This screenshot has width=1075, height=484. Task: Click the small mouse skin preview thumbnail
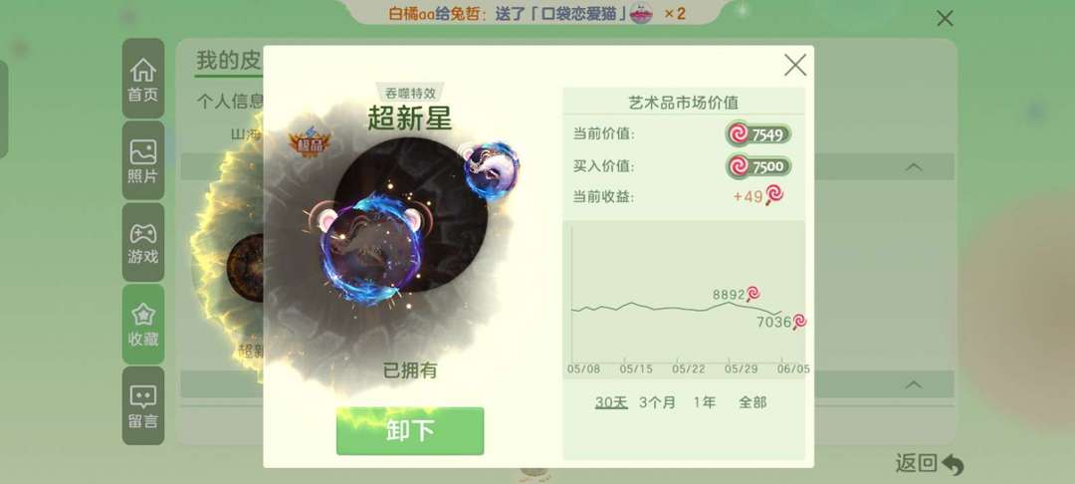click(x=491, y=169)
